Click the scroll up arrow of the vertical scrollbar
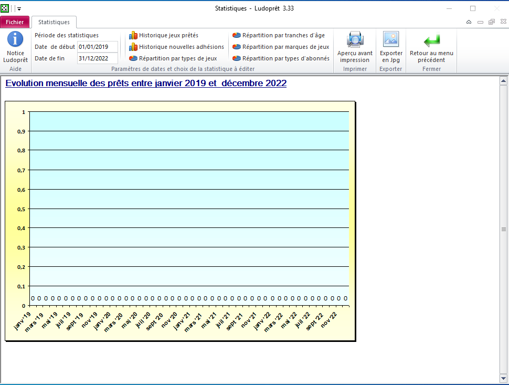Screen dimensions: 509x385 click(504, 81)
